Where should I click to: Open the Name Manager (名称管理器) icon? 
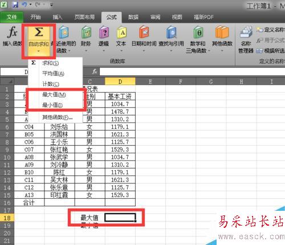246,32
